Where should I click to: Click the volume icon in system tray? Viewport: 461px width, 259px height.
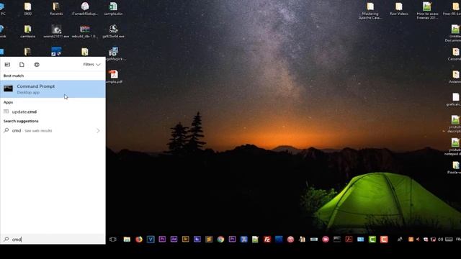(440, 240)
